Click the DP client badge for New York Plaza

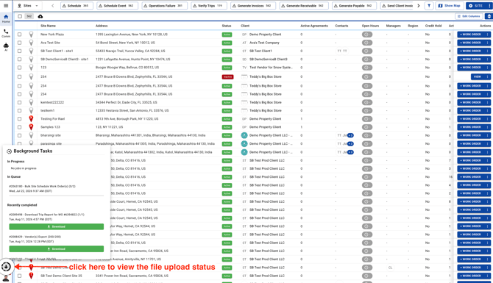pos(244,35)
